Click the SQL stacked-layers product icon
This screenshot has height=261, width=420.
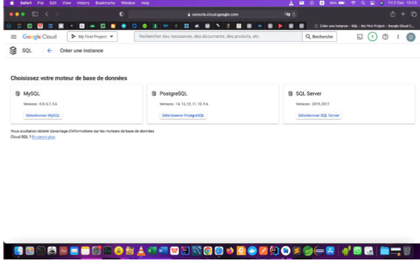tap(13, 51)
